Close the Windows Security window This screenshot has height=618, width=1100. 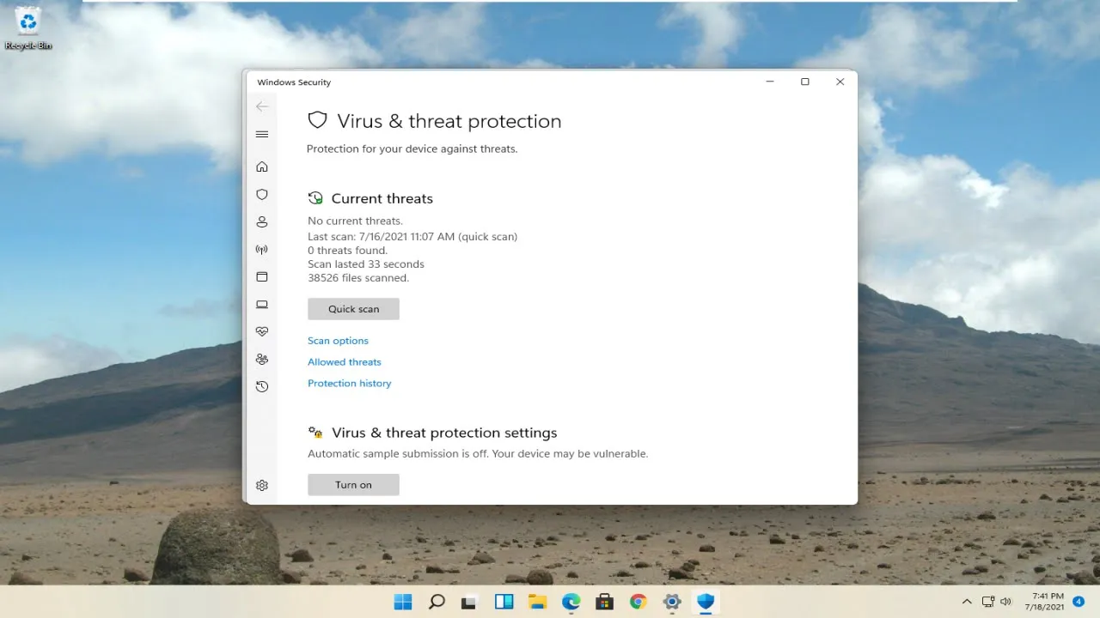(x=840, y=82)
